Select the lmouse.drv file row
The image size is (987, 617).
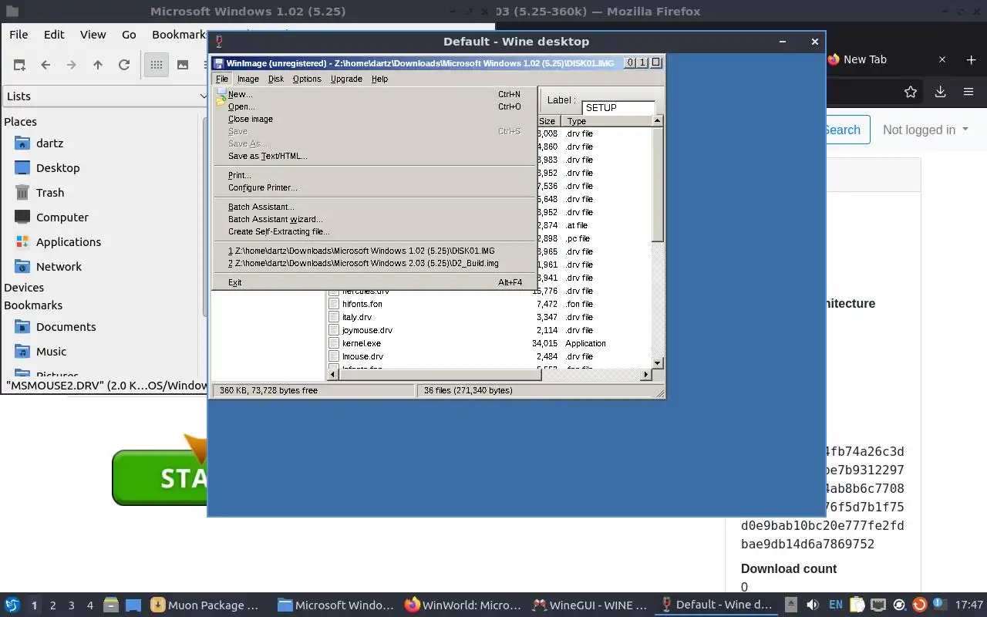490,356
